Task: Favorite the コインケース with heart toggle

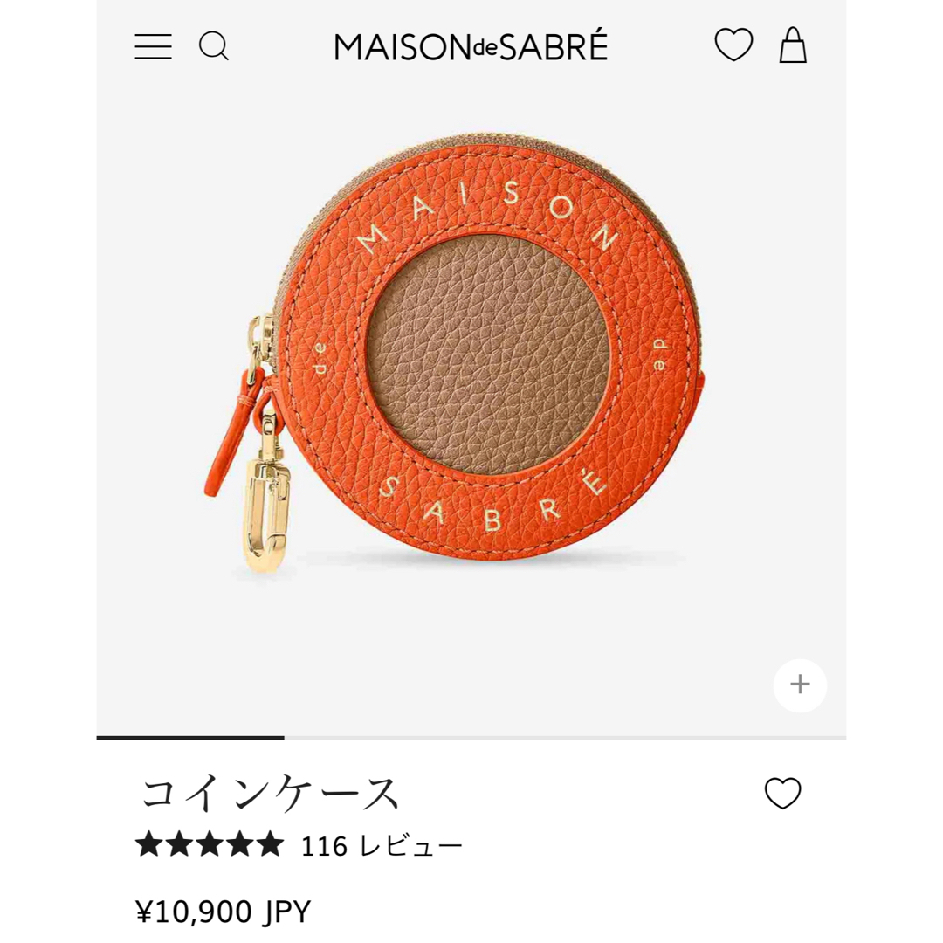Action: pyautogui.click(x=782, y=793)
